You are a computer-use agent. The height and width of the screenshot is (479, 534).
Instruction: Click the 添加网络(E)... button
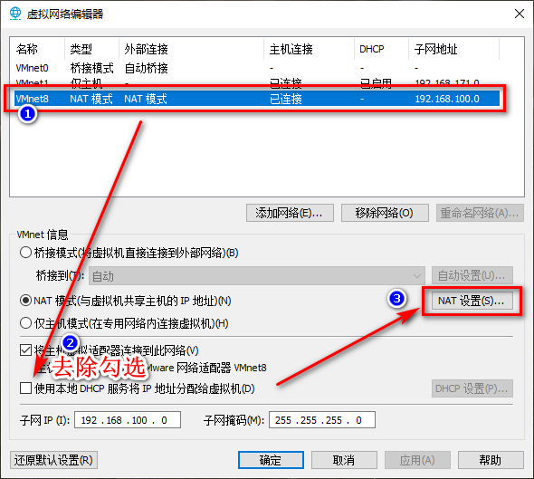pyautogui.click(x=290, y=213)
